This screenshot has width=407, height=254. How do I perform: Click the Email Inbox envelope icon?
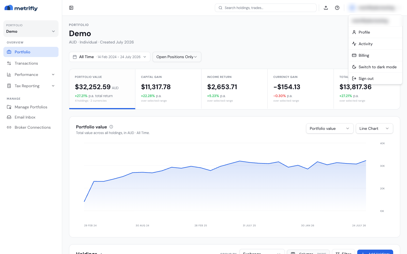click(x=9, y=117)
